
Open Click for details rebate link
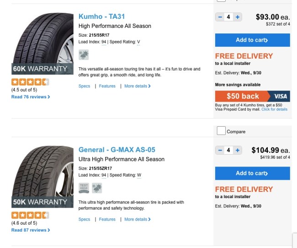pyautogui.click(x=275, y=109)
